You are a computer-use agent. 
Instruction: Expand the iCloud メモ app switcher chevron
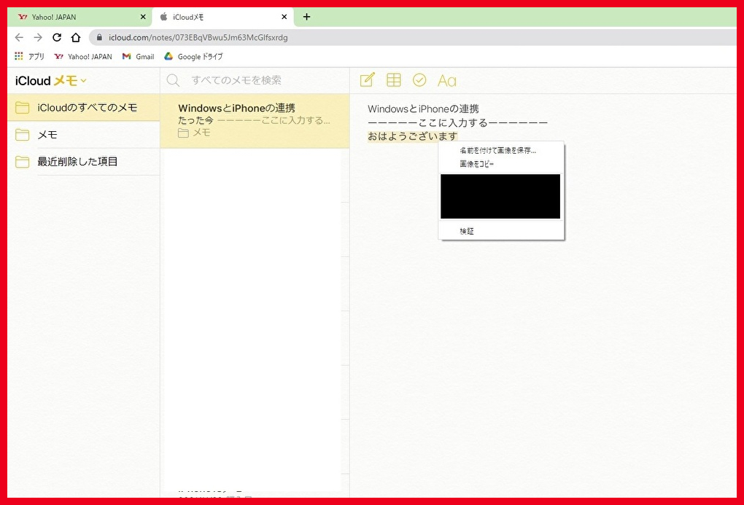pyautogui.click(x=83, y=81)
